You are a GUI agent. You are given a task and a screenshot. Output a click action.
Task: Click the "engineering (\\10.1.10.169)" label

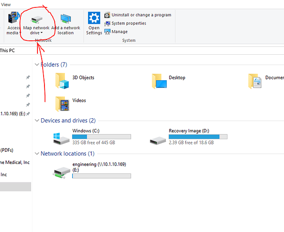tap(99, 164)
